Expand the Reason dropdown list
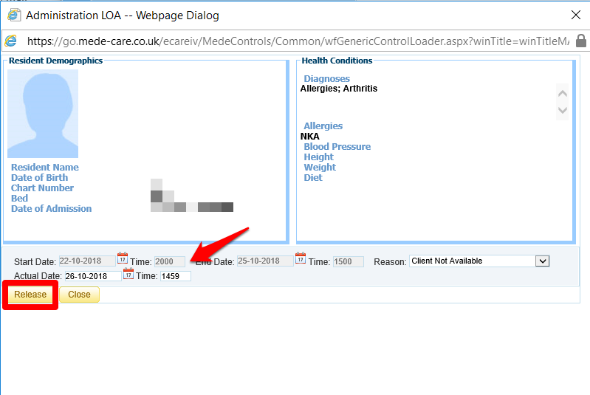This screenshot has width=590, height=395. (x=542, y=261)
